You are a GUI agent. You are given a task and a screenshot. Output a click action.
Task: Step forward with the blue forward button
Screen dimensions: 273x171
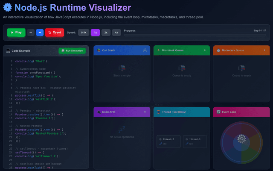[x=40, y=32]
